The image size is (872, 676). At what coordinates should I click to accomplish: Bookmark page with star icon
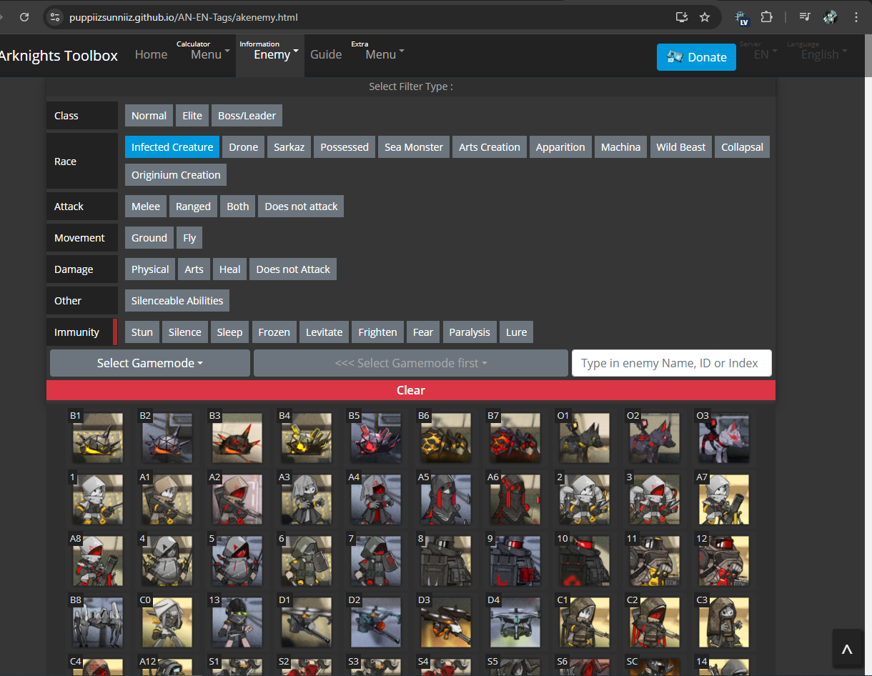[705, 17]
